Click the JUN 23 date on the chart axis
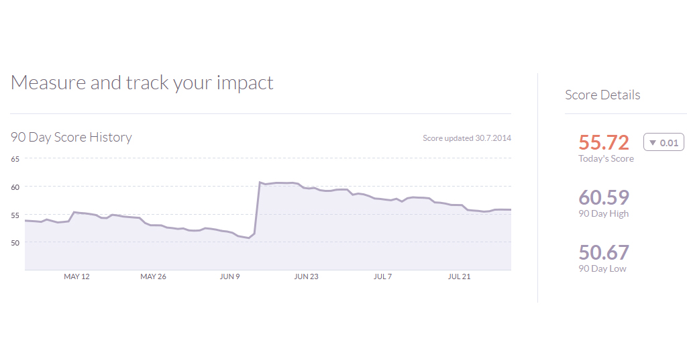The height and width of the screenshot is (357, 687). 306,276
